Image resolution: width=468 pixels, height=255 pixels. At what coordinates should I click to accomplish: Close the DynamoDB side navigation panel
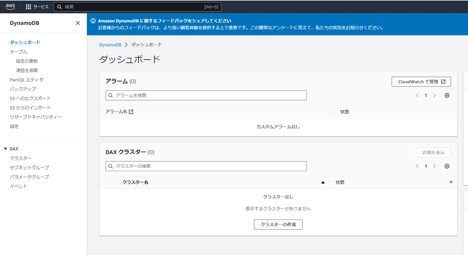pyautogui.click(x=78, y=23)
